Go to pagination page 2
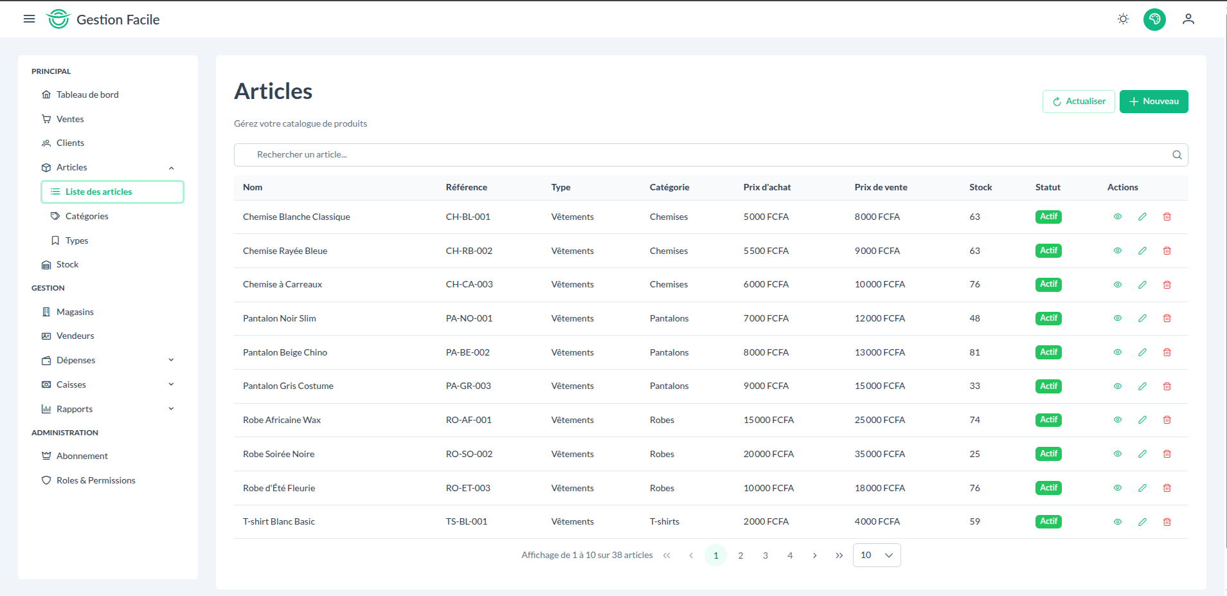Image resolution: width=1227 pixels, height=596 pixels. (740, 555)
